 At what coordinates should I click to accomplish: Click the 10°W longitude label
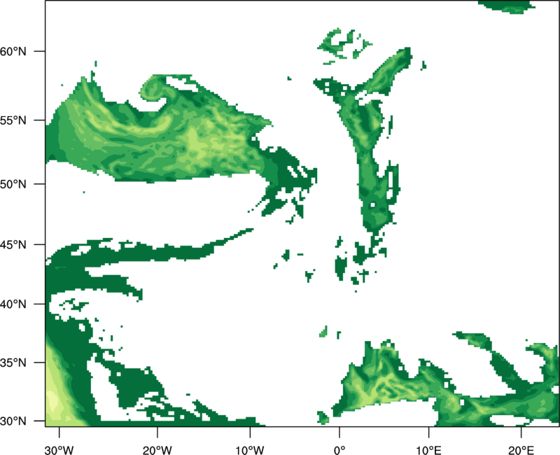coord(250,450)
